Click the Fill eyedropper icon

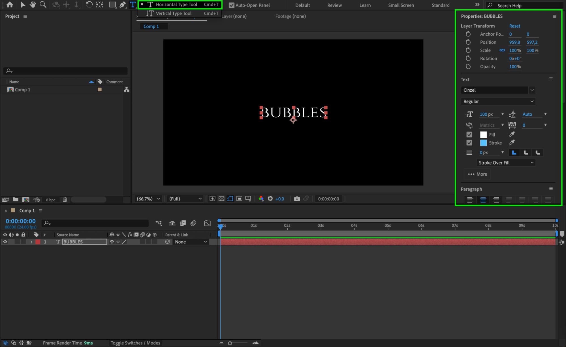click(512, 134)
